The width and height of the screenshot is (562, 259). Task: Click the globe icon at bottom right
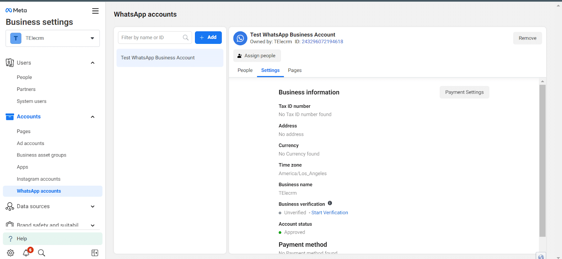(x=541, y=256)
